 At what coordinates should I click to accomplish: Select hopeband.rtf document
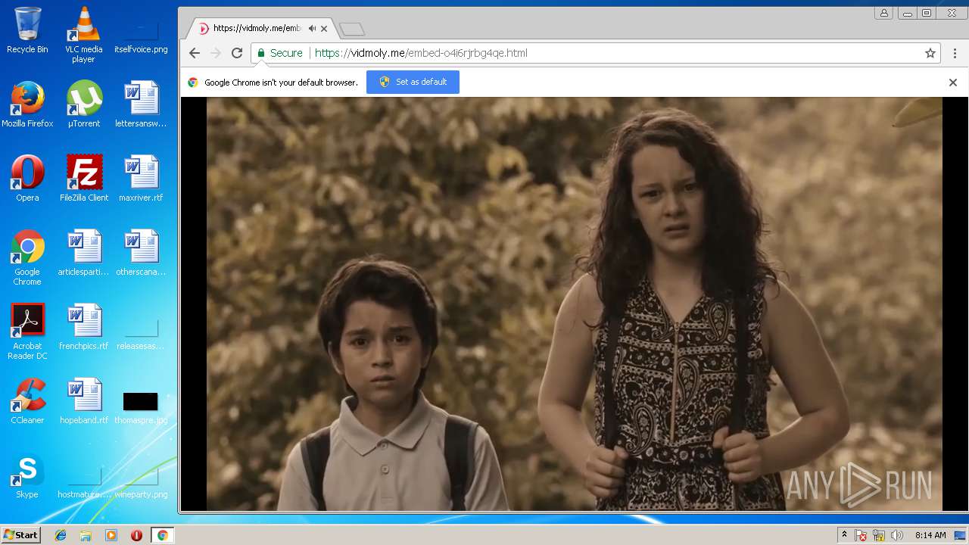coord(83,401)
